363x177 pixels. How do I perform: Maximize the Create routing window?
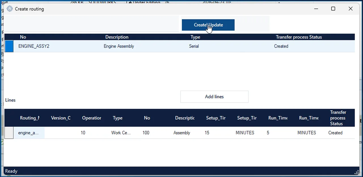tap(333, 9)
